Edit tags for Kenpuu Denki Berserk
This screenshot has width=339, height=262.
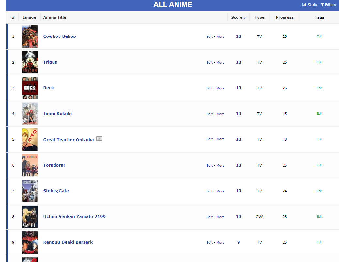tap(319, 242)
